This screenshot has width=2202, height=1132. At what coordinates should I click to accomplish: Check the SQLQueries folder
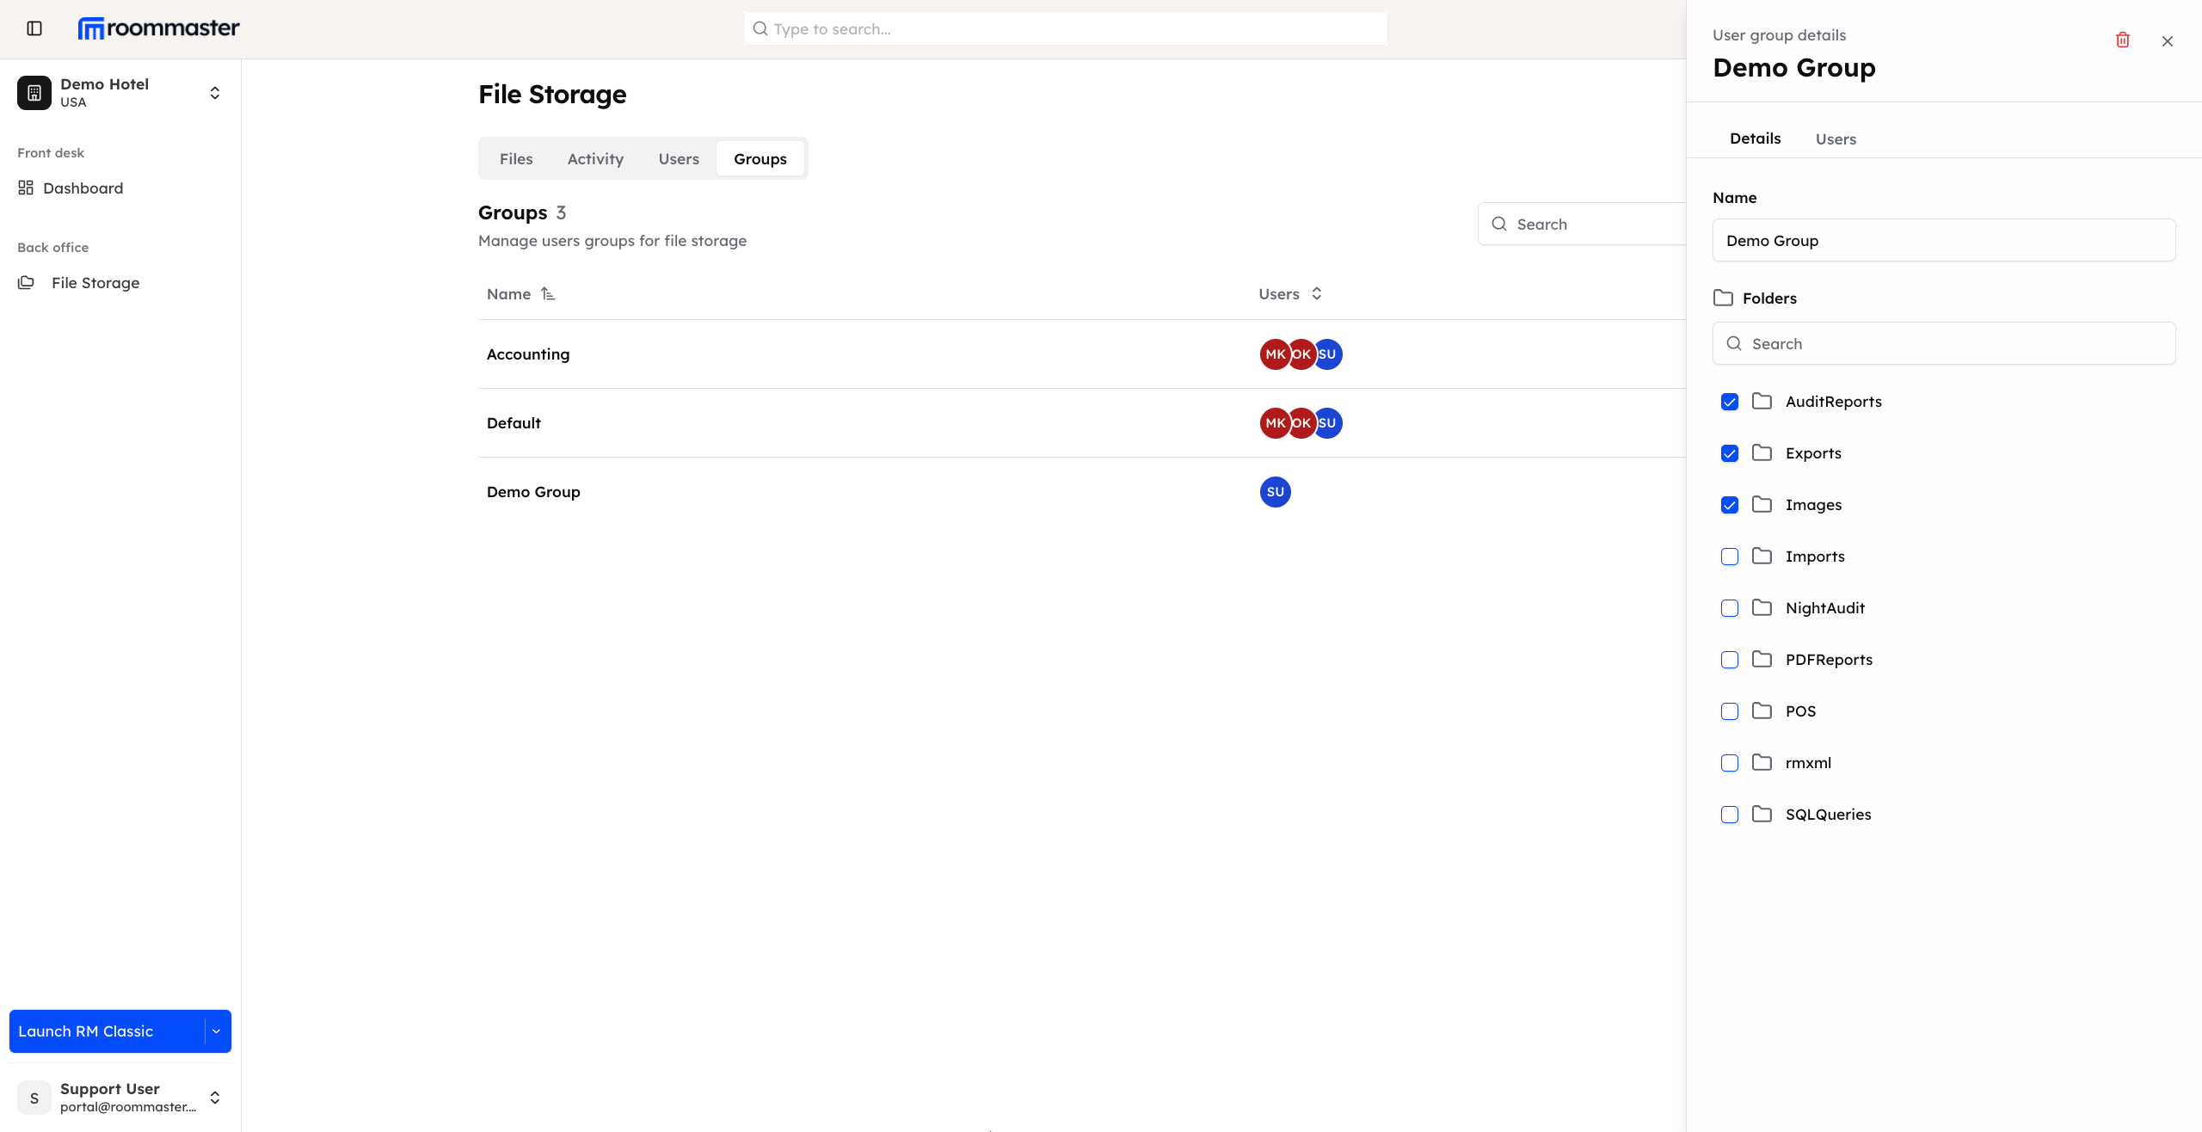pos(1729,814)
